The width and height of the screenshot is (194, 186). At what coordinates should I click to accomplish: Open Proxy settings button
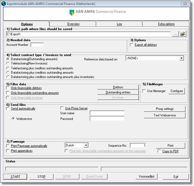click(165, 109)
